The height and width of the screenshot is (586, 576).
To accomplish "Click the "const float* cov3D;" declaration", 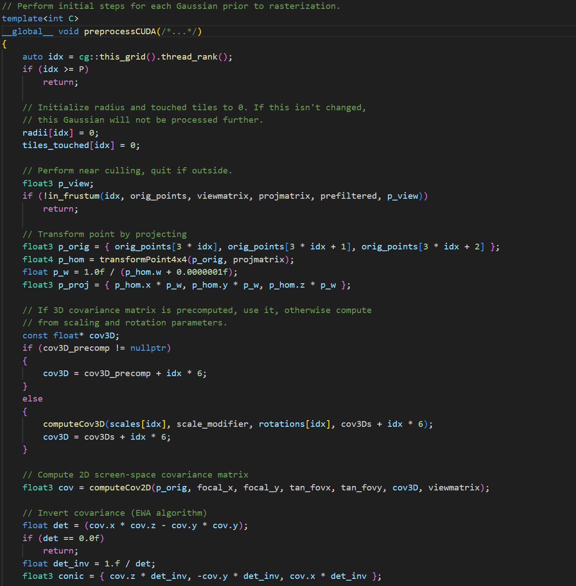I will click(71, 336).
